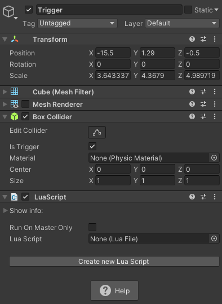Open Cube Mesh Filter more options menu
Image resolution: width=222 pixels, height=304 pixels.
215,92
